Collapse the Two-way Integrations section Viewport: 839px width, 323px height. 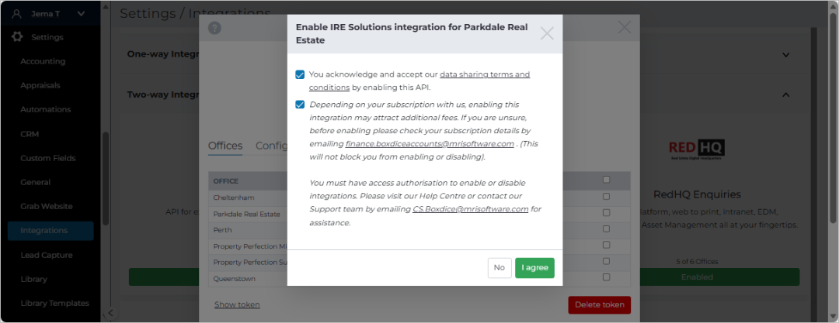(x=785, y=95)
